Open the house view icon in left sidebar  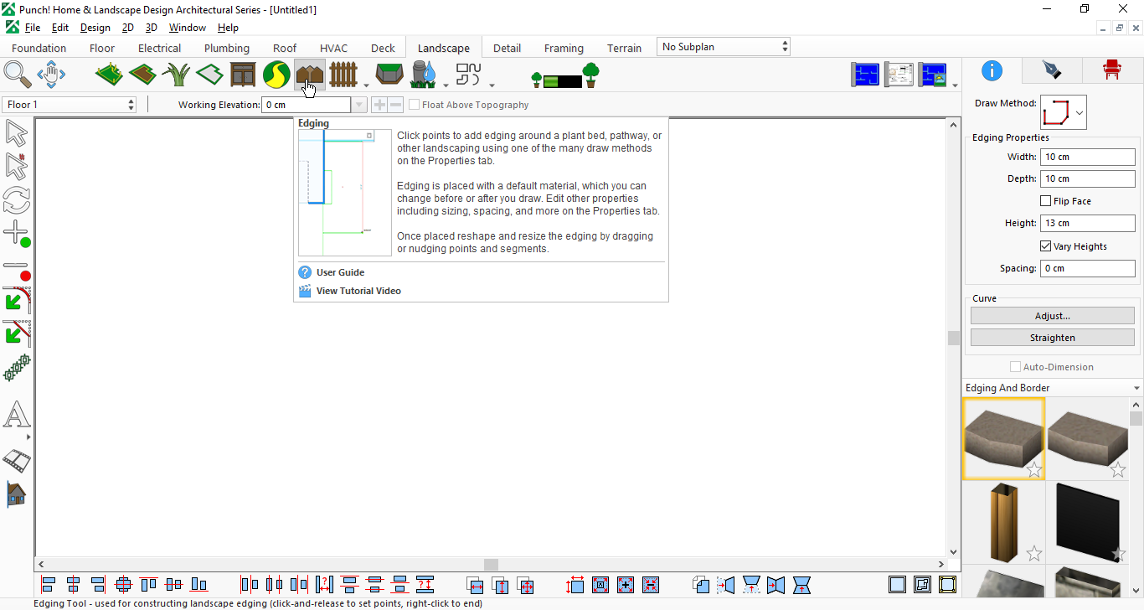point(17,494)
